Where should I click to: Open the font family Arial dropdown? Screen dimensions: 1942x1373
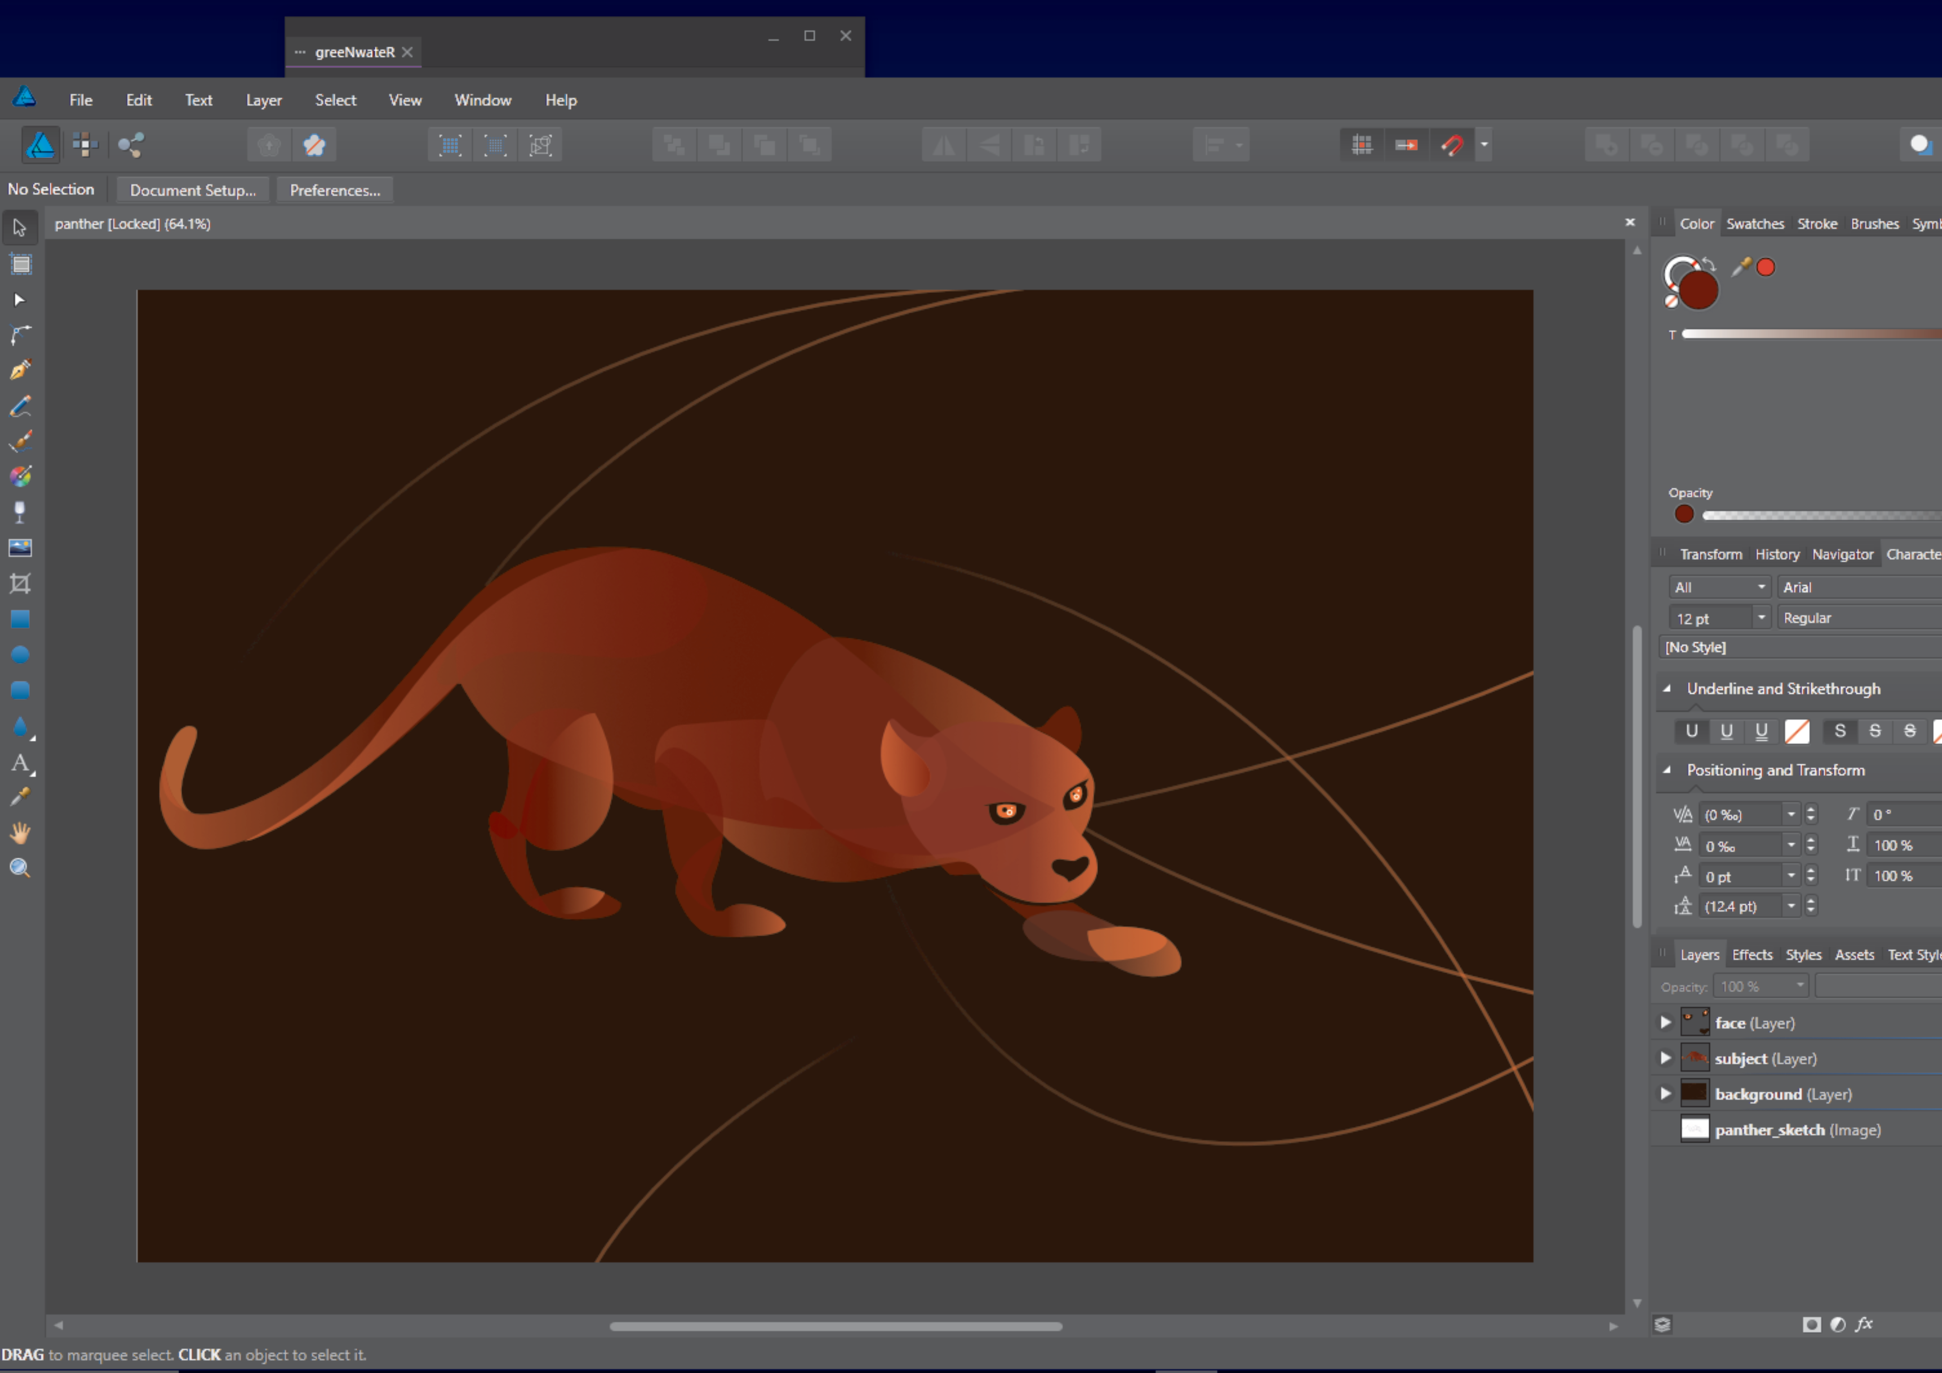pyautogui.click(x=1859, y=587)
